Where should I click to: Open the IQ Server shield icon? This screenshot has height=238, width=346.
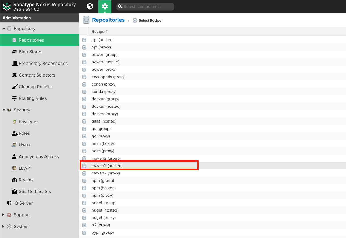tap(9, 203)
